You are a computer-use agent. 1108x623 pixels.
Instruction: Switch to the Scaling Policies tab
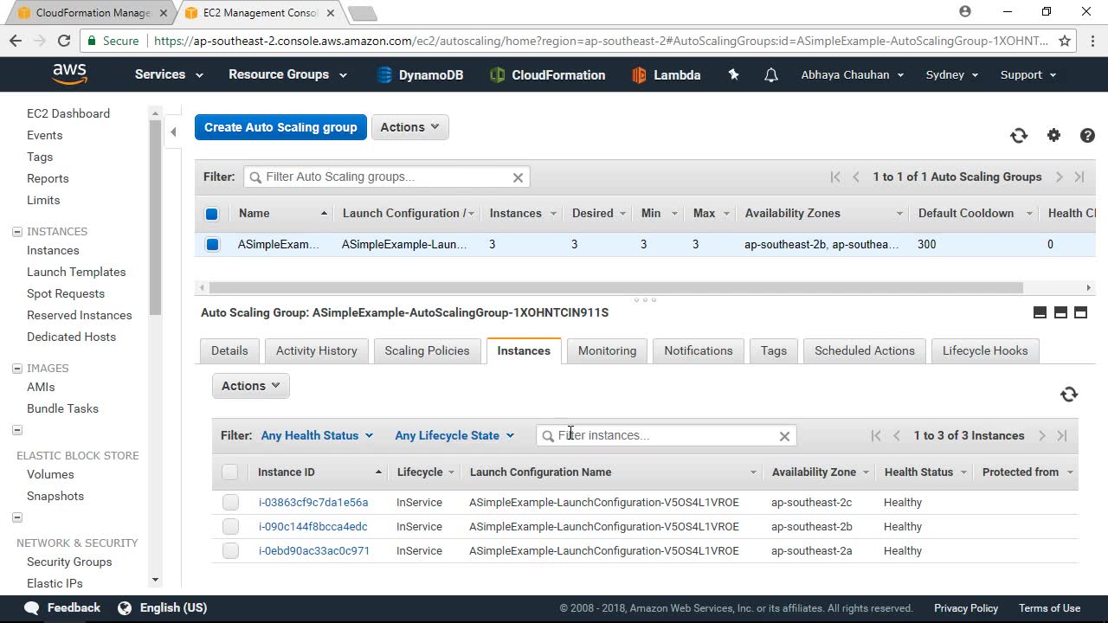[x=427, y=350]
